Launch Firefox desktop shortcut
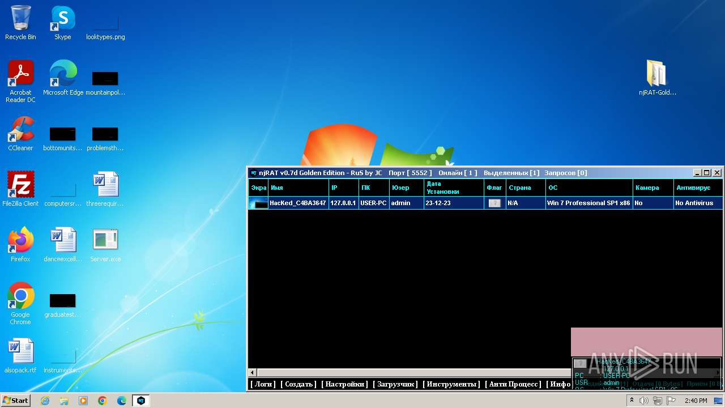The width and height of the screenshot is (725, 408). click(20, 245)
